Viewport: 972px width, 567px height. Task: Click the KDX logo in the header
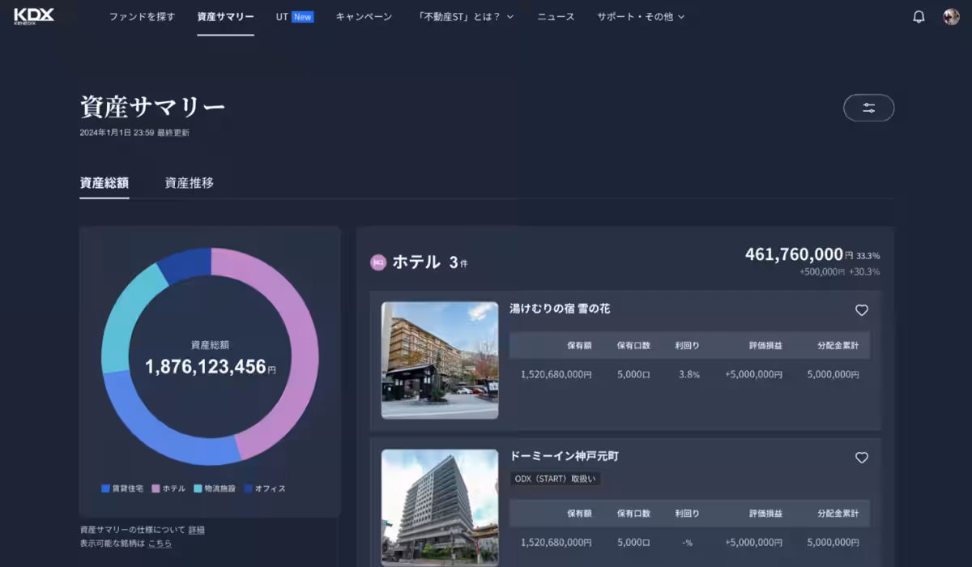click(x=33, y=16)
